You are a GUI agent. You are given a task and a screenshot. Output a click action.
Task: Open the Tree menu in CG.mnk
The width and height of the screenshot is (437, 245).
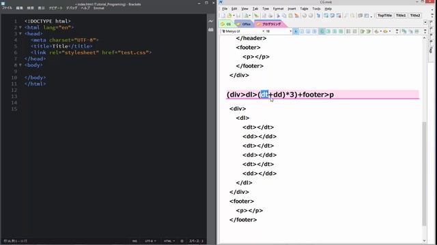coord(266,9)
